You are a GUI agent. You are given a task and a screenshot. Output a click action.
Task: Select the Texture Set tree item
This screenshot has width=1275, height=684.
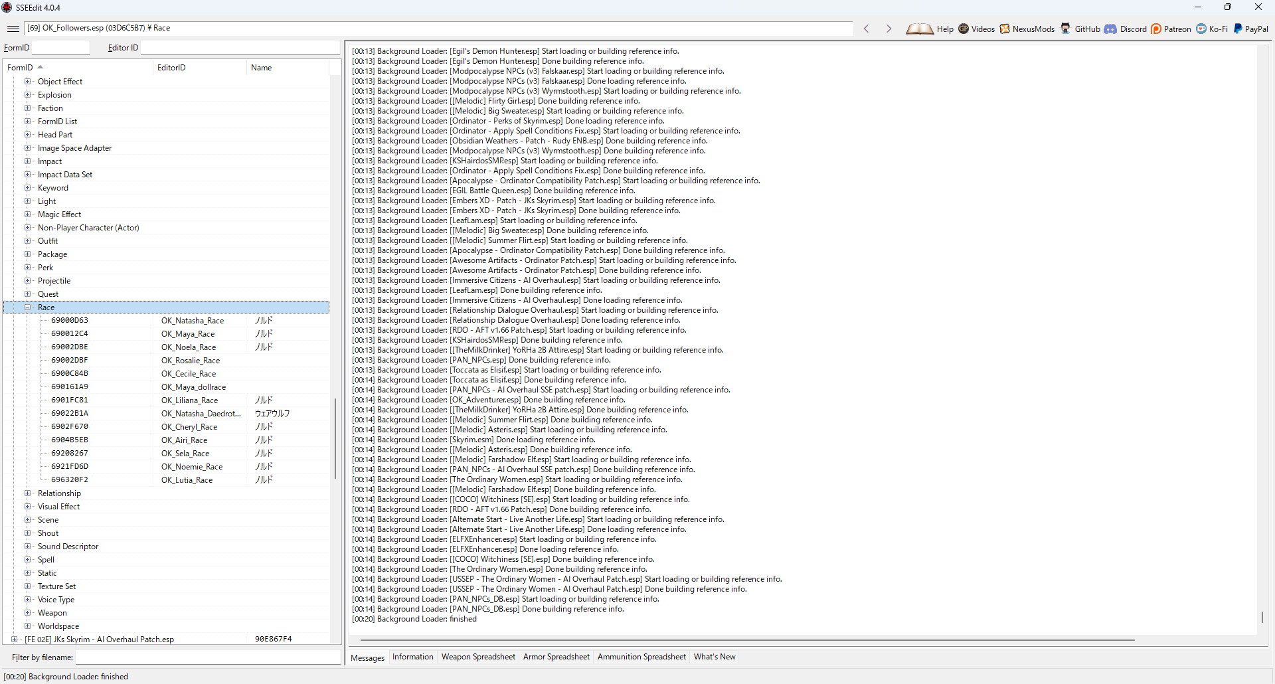[x=56, y=586]
